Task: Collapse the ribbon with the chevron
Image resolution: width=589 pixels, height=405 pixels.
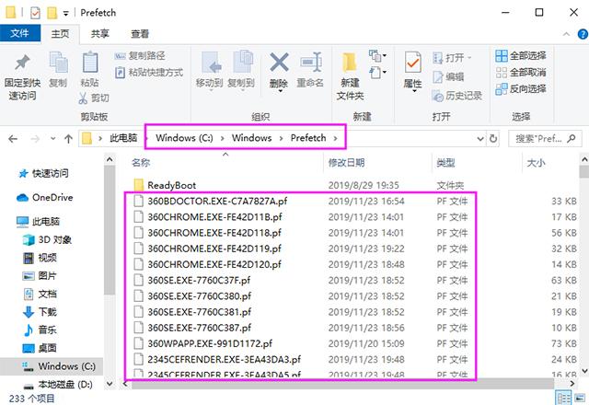Action: click(567, 34)
